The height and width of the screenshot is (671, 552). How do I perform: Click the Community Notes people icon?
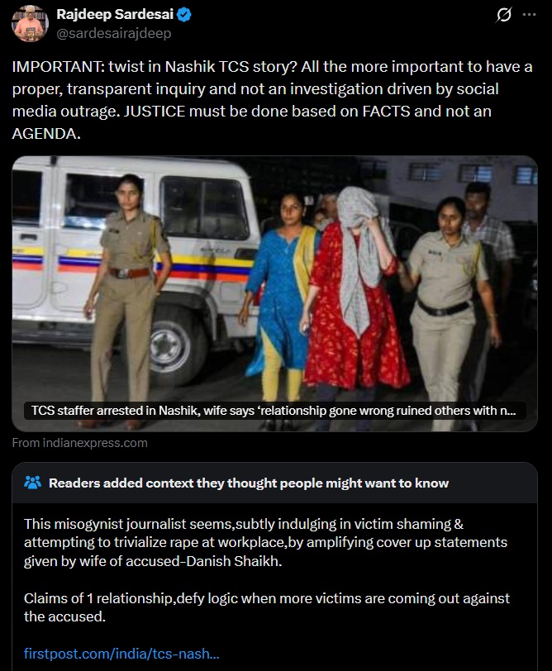[x=32, y=483]
